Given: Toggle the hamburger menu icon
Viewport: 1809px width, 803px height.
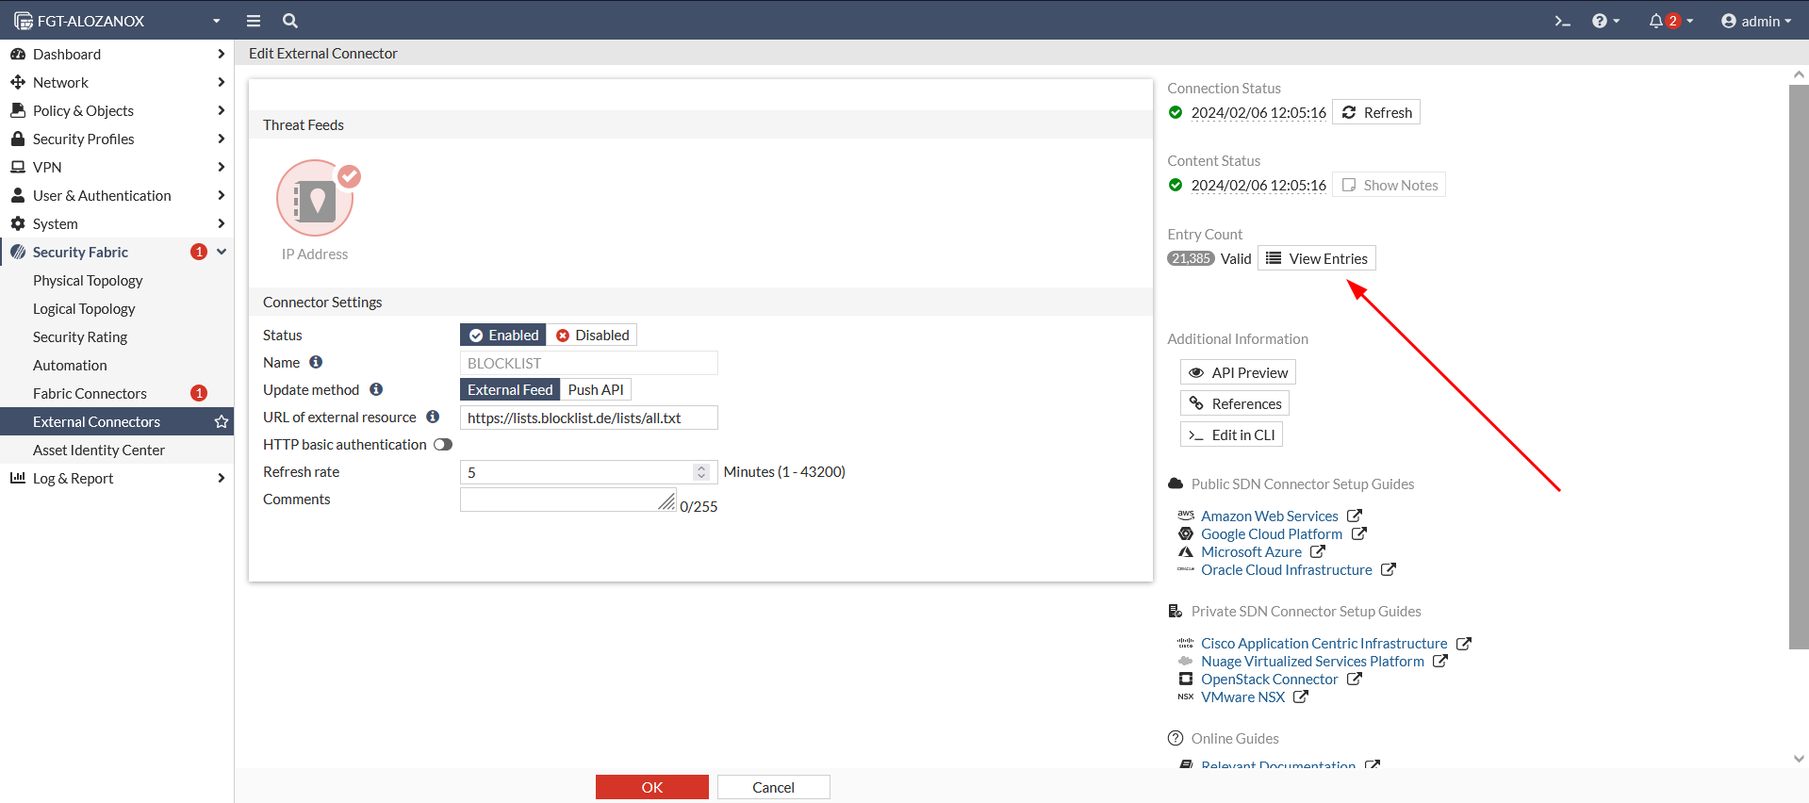Looking at the screenshot, I should 254,21.
